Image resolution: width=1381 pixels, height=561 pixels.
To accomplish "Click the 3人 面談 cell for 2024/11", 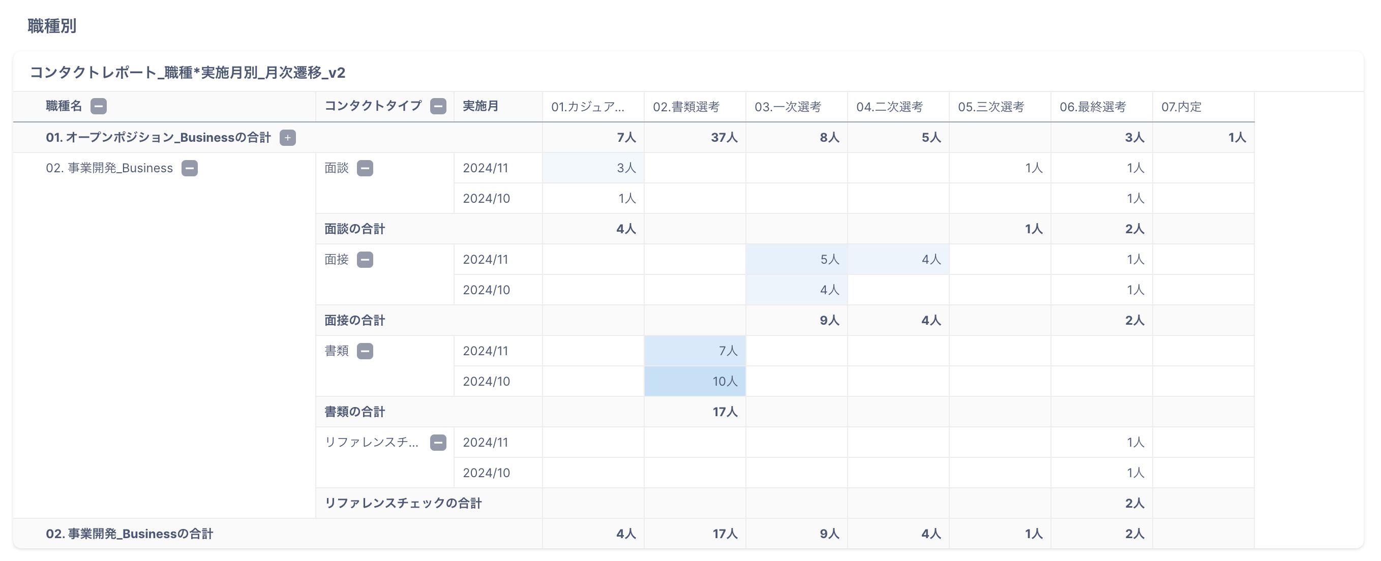I will point(593,168).
